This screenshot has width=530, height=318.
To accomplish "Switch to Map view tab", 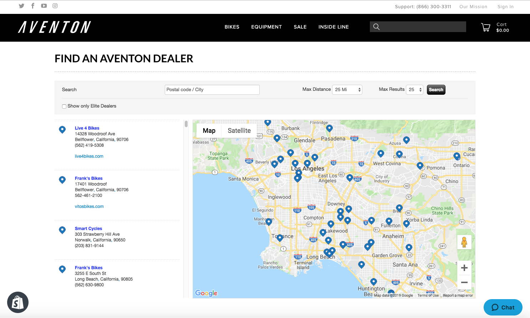I will coord(209,131).
